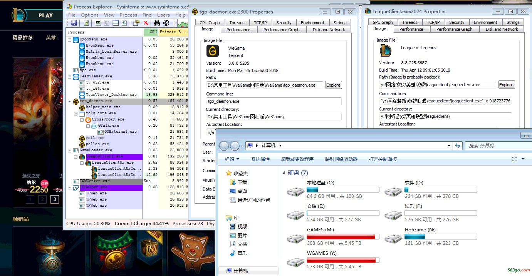The height and width of the screenshot is (276, 532).
Task: Click the PLAY button in League client
Action: [45, 16]
